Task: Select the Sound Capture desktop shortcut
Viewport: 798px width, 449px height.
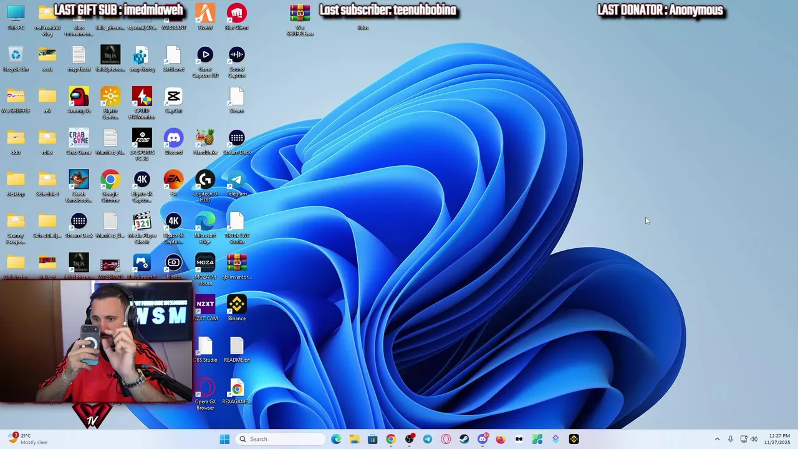Action: (x=236, y=62)
